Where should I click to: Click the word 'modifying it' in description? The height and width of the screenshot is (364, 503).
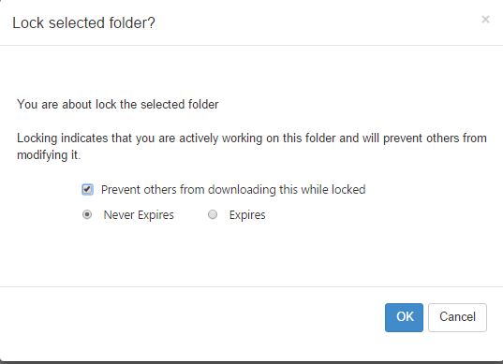[48, 155]
